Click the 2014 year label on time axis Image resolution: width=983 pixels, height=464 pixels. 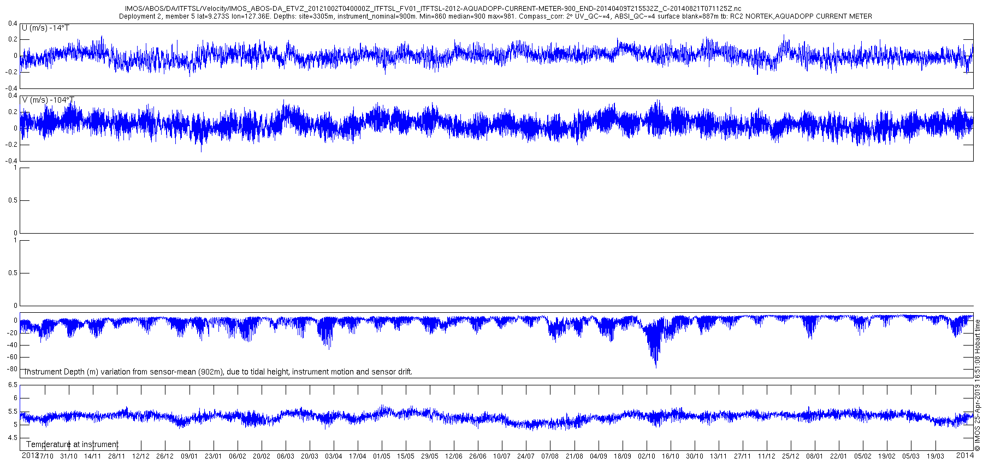coord(966,455)
